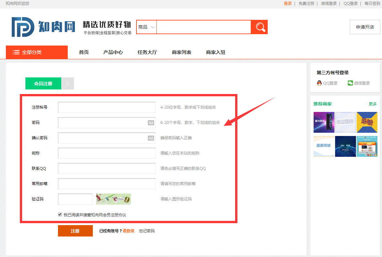The height and width of the screenshot is (257, 382).
Task: Click the 注册帐号 input field
Action: 107,107
